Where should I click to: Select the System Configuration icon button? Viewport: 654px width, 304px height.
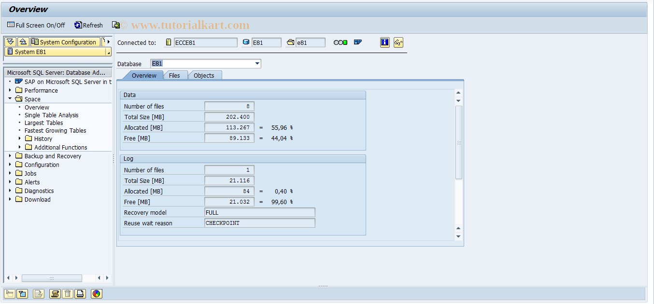coord(64,41)
